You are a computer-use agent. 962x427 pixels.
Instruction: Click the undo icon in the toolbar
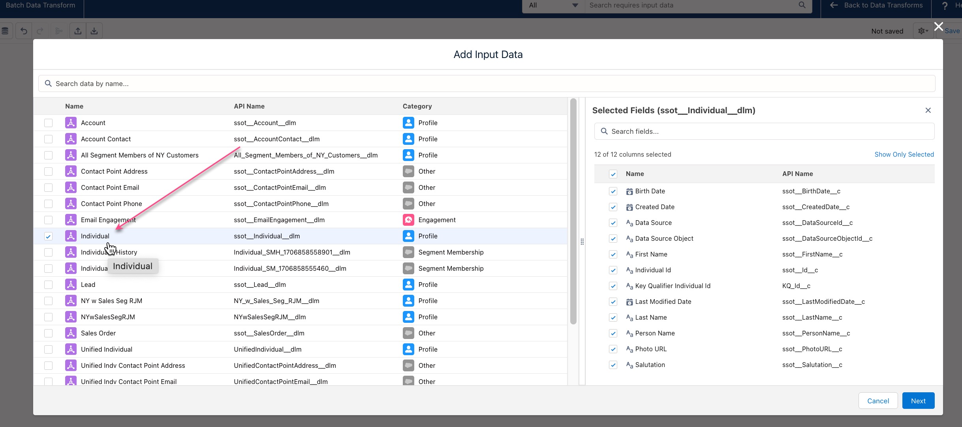(x=24, y=31)
